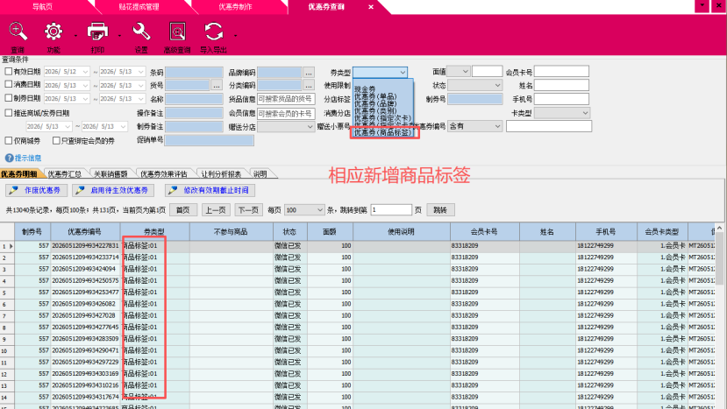This screenshot has width=727, height=409.
Task: Click the ellipsis button next to 分类编码 field
Action: (x=309, y=85)
